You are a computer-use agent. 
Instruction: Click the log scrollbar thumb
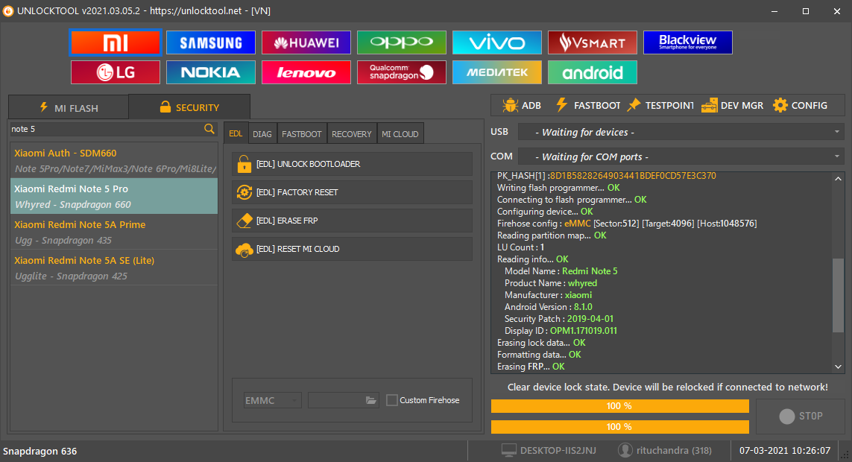pos(838,295)
